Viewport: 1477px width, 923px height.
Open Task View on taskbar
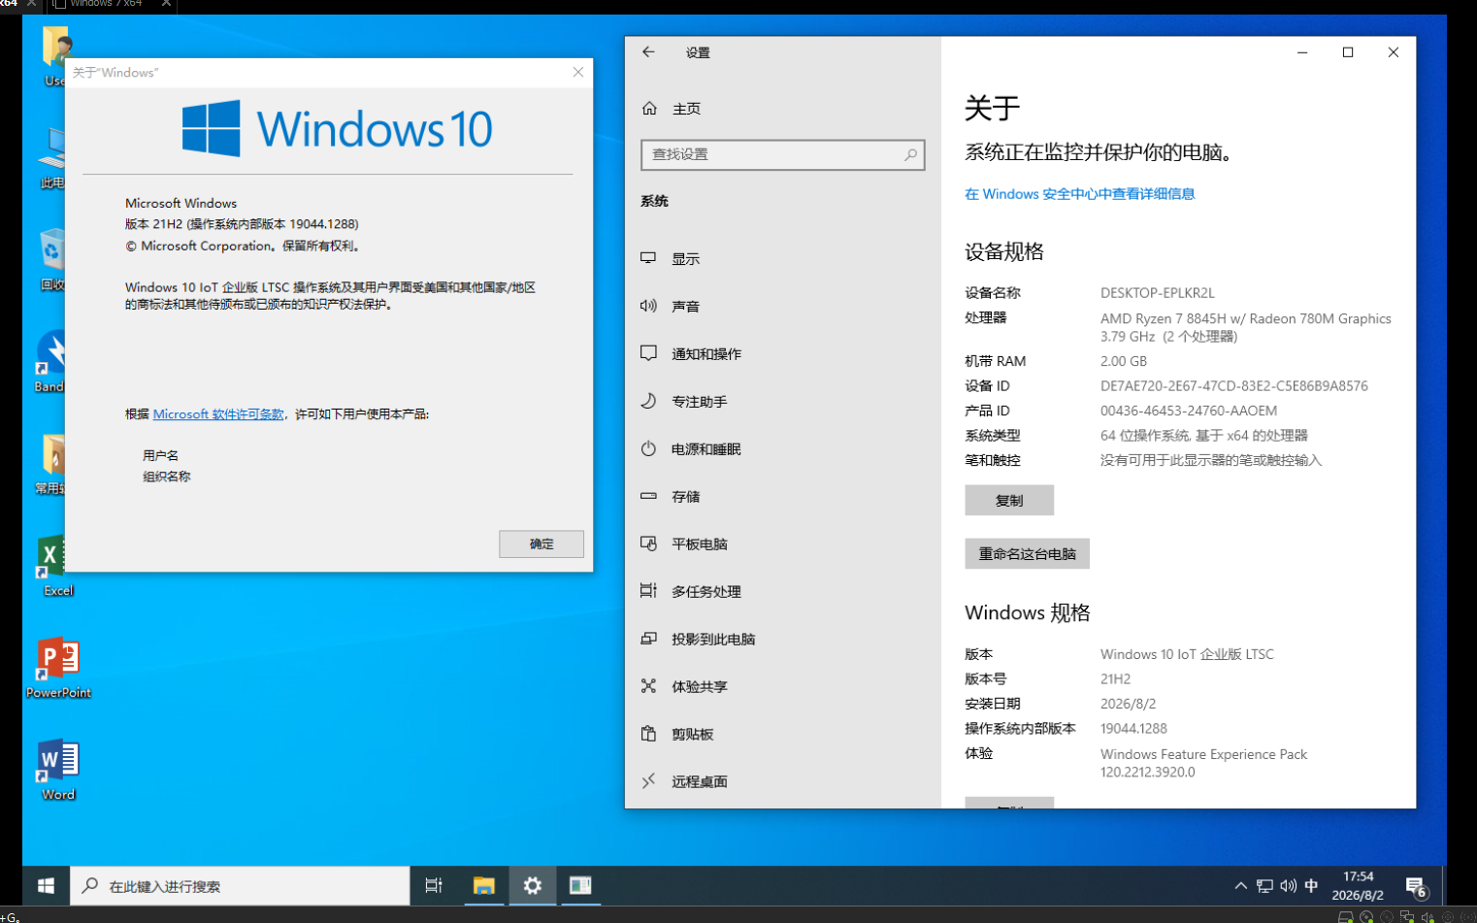tap(434, 886)
